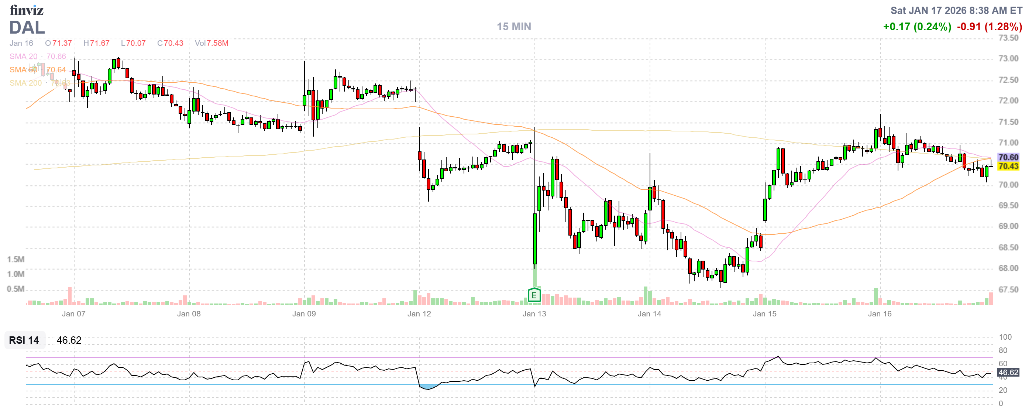Click the Vol 7.58M readout
Screen dimensions: 1032x415
211,43
